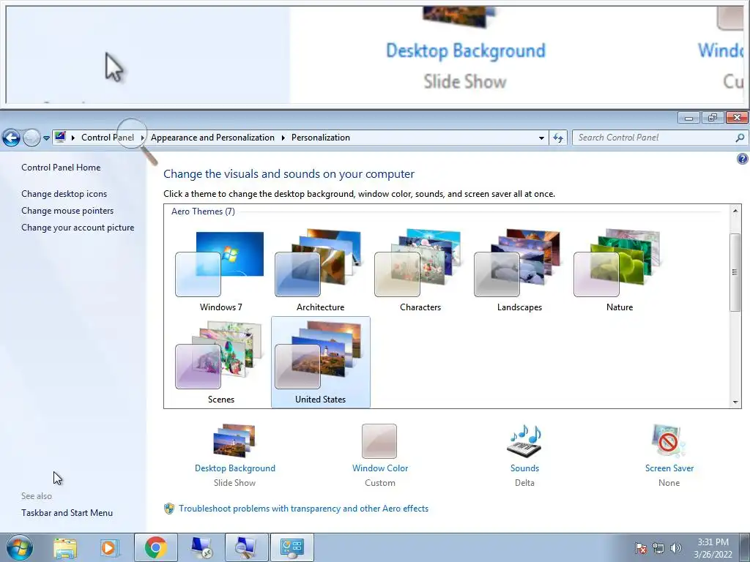Click the address bar refresh button

click(557, 138)
